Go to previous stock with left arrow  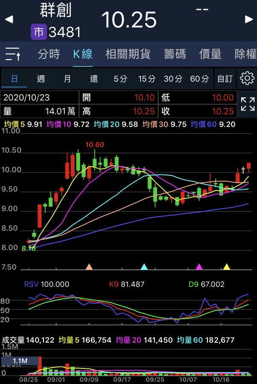pos(9,19)
